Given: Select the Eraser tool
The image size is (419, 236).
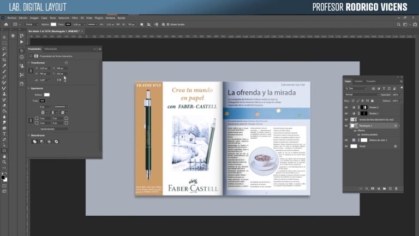Looking at the screenshot, I should point(4,105).
